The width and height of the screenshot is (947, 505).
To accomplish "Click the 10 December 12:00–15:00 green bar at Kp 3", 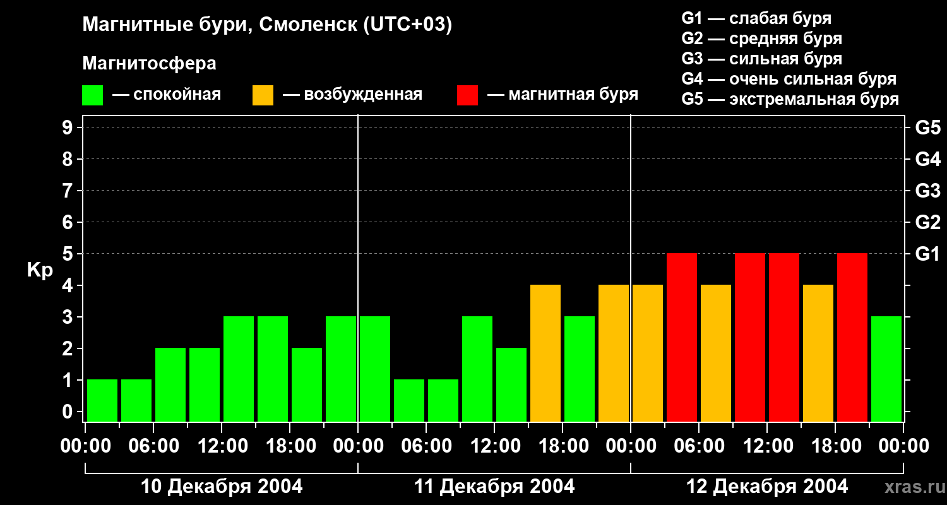I will [239, 369].
